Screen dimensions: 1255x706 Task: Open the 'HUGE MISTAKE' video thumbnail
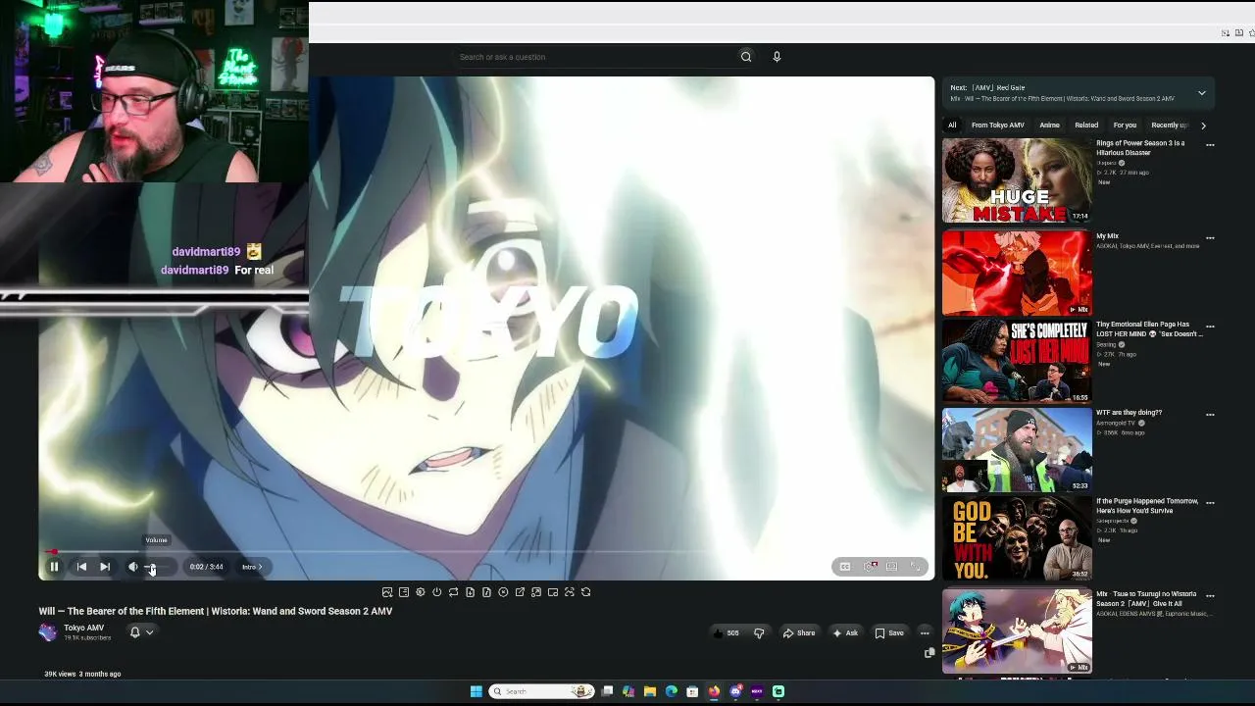(x=1017, y=180)
